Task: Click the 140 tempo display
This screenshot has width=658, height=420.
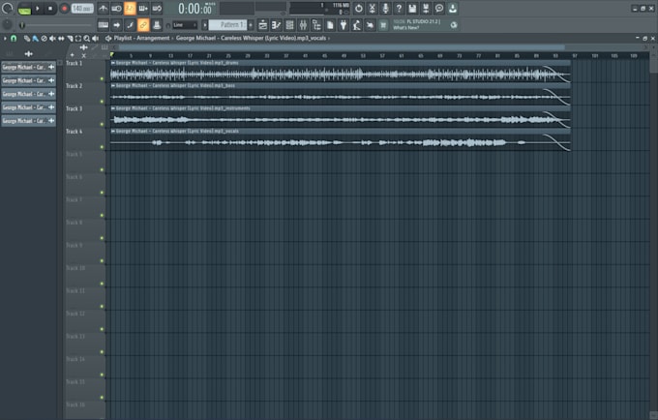Action: [82, 9]
